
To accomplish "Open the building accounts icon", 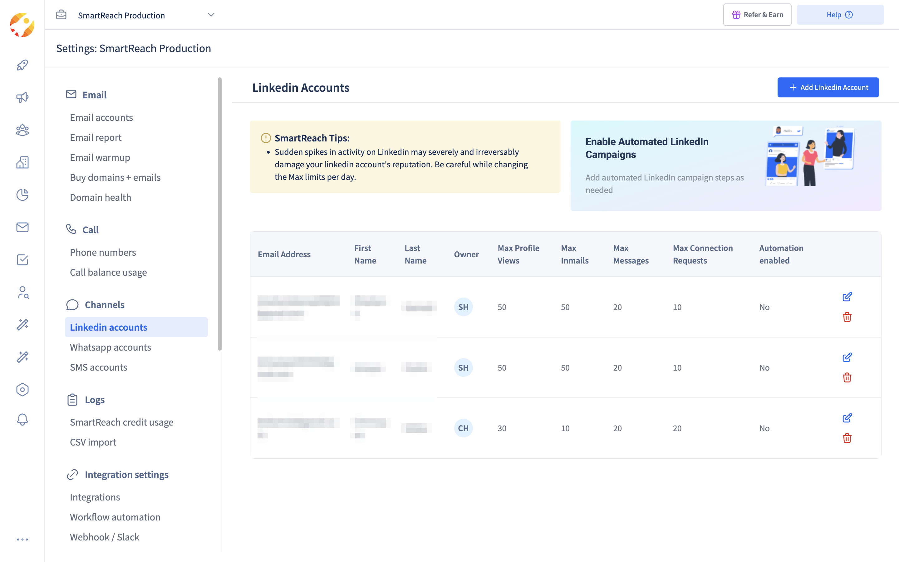I will (x=22, y=162).
